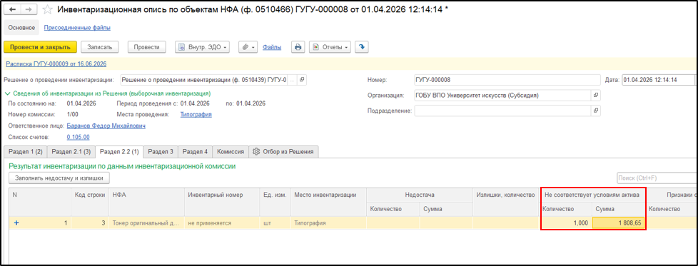Switch to Раздел 2.1 (3) tab
This screenshot has width=698, height=266.
71,152
